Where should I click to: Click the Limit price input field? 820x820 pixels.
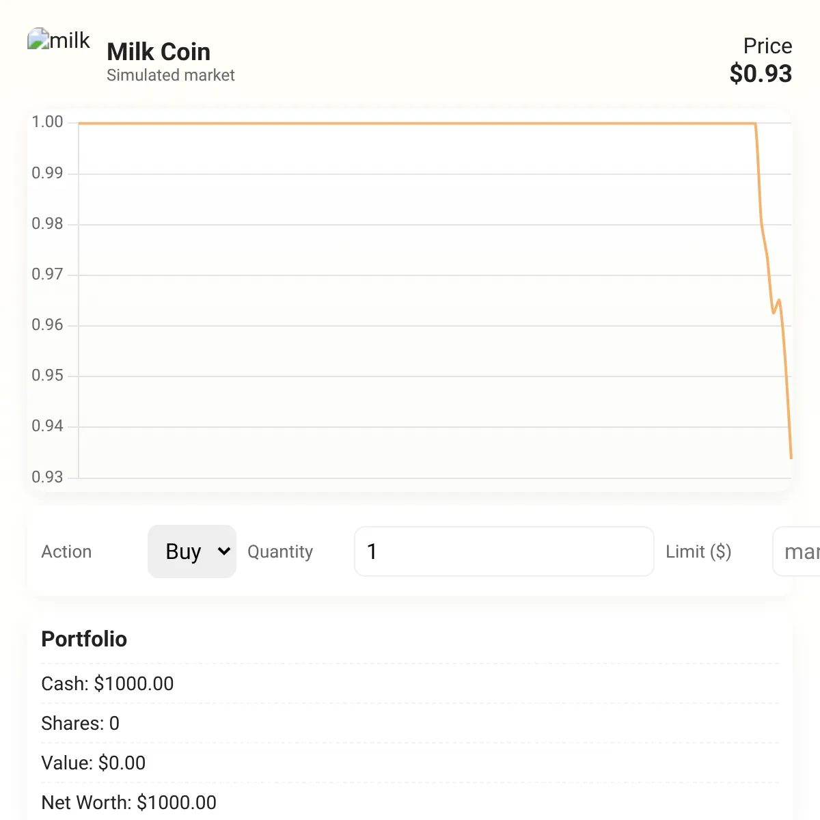click(x=797, y=551)
